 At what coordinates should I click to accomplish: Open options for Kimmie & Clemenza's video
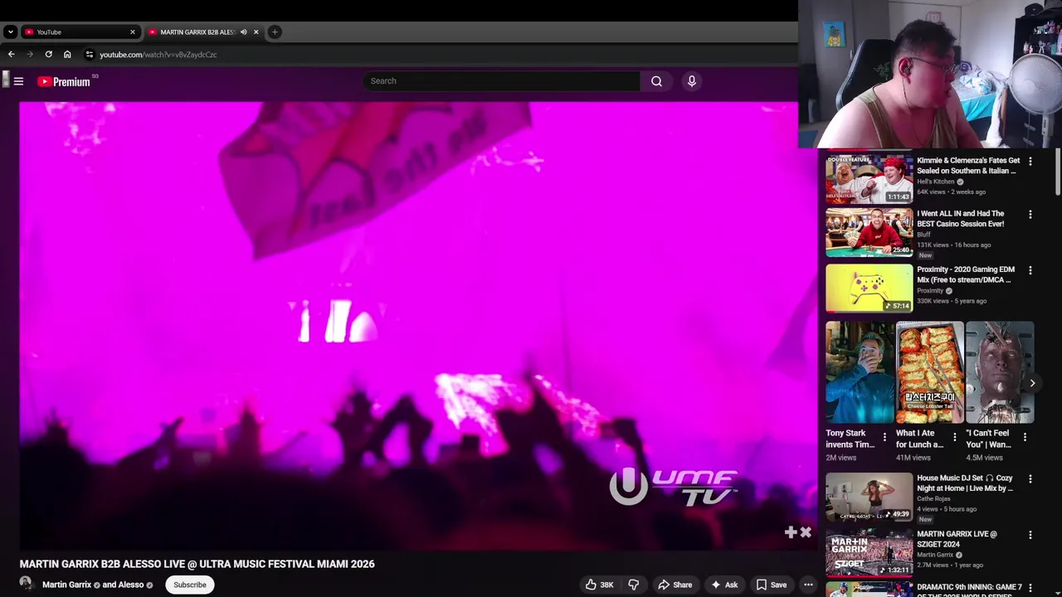tap(1030, 162)
